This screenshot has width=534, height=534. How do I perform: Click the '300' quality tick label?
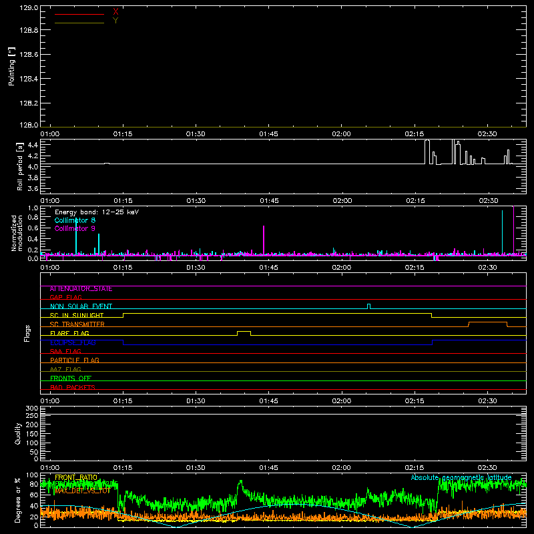click(x=32, y=408)
